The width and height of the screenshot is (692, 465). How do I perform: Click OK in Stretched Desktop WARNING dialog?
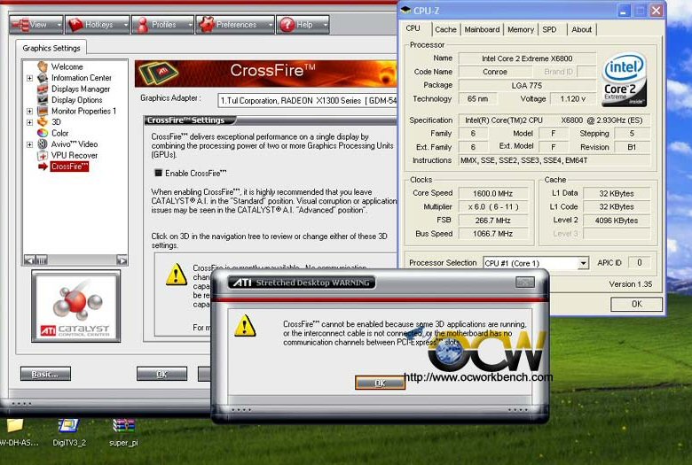pos(380,383)
